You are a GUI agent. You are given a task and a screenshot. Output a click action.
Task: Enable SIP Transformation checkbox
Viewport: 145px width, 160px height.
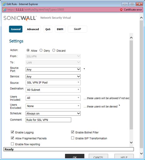[72, 138]
